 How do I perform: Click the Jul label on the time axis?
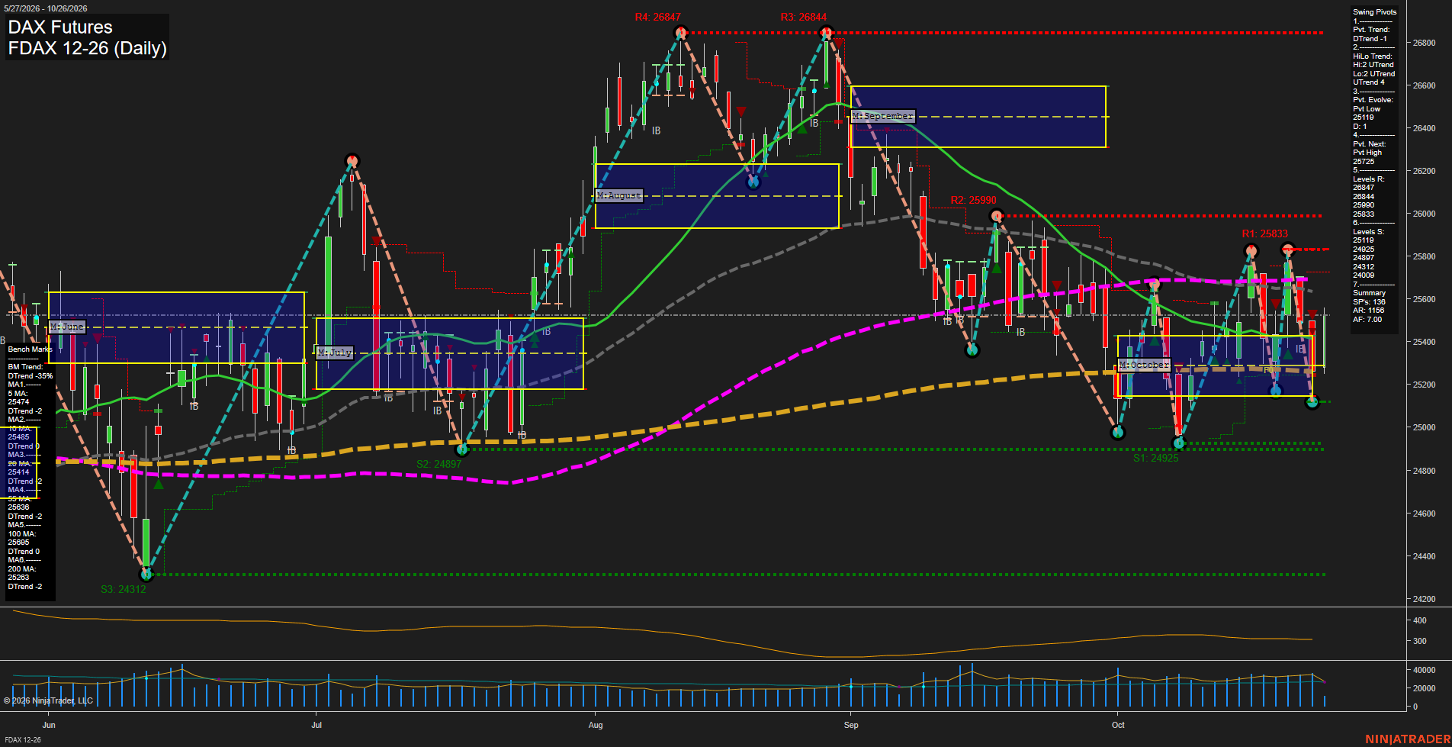click(x=316, y=725)
